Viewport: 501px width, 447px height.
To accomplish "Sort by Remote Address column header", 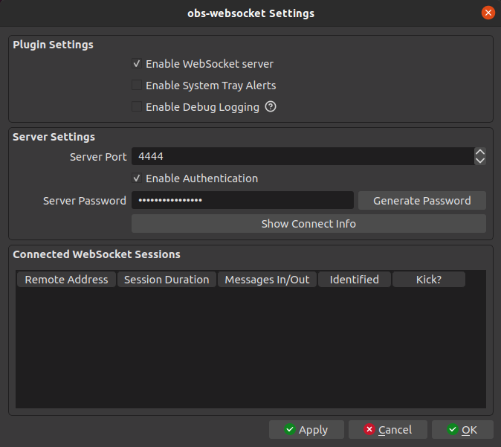I will coord(66,280).
